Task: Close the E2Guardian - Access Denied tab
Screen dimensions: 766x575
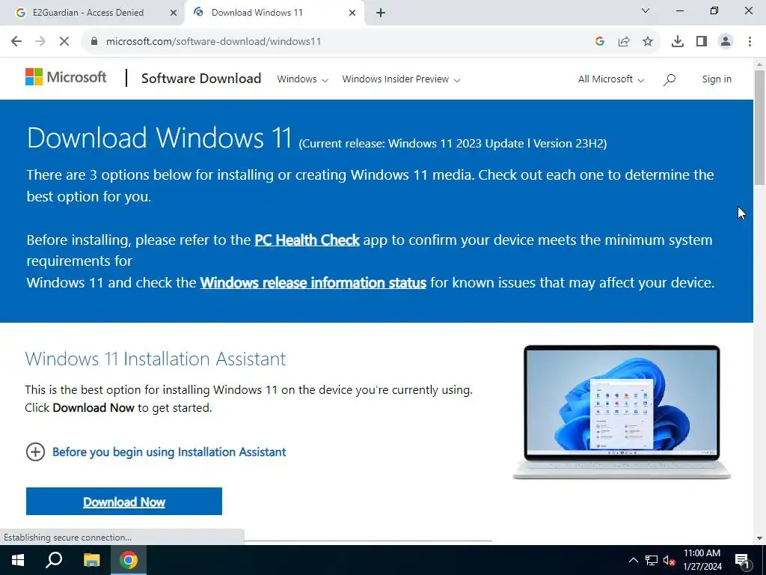Action: click(x=173, y=13)
